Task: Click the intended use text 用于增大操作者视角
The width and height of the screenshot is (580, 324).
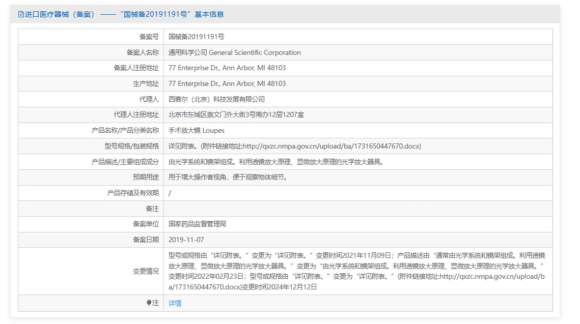Action: point(229,178)
